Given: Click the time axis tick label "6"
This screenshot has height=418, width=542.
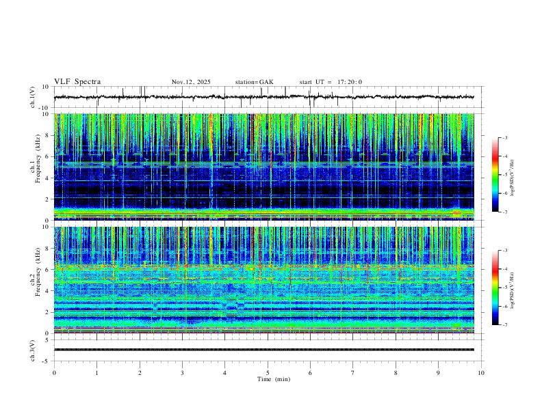Looking at the screenshot, I should (311, 373).
